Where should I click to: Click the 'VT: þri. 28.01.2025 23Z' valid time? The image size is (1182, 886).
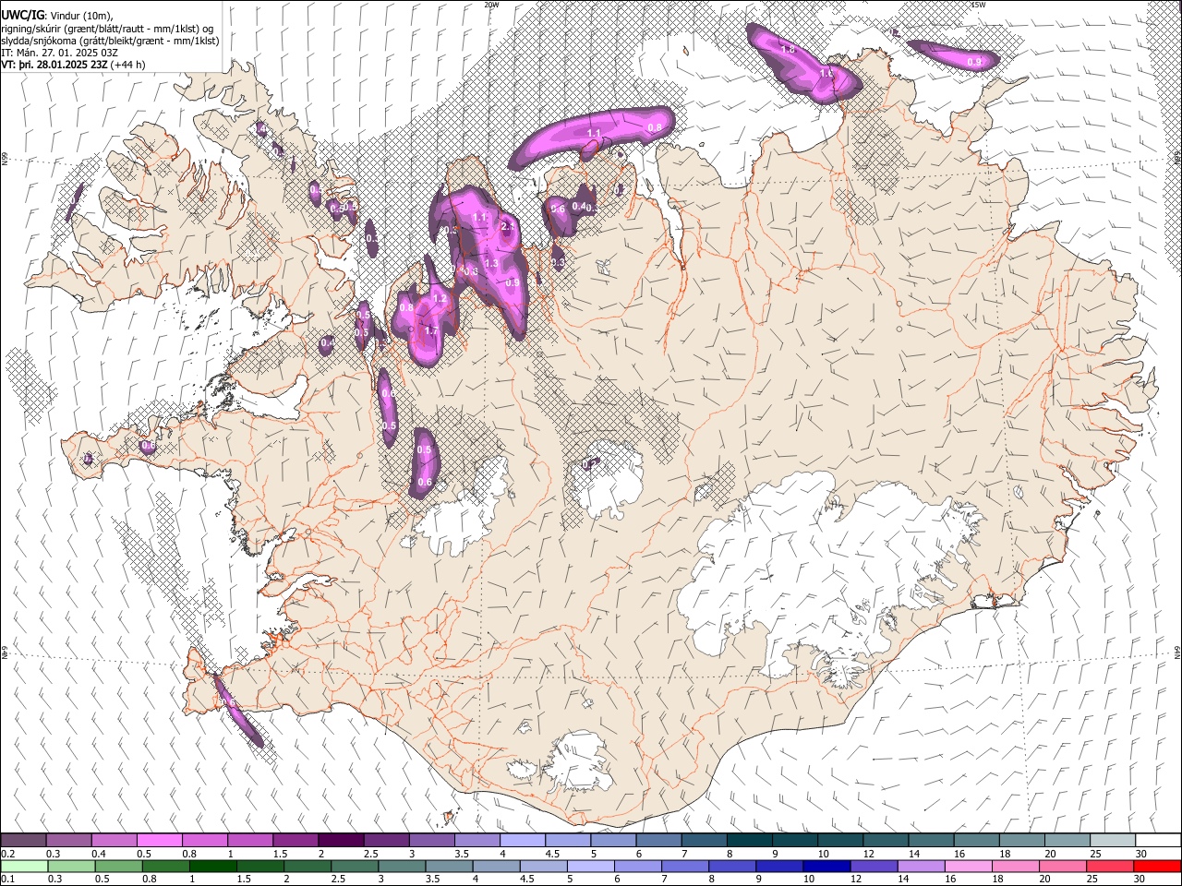click(54, 65)
